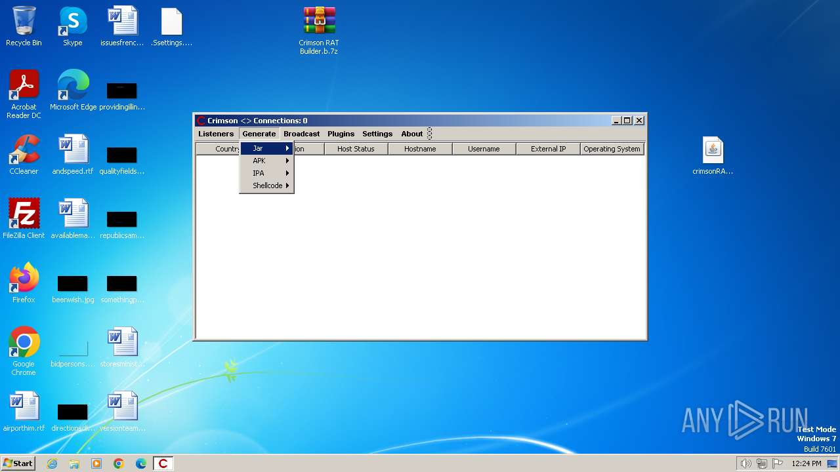Screen dimensions: 840x472
Task: Select the republicsam file icon
Action: [x=122, y=224]
